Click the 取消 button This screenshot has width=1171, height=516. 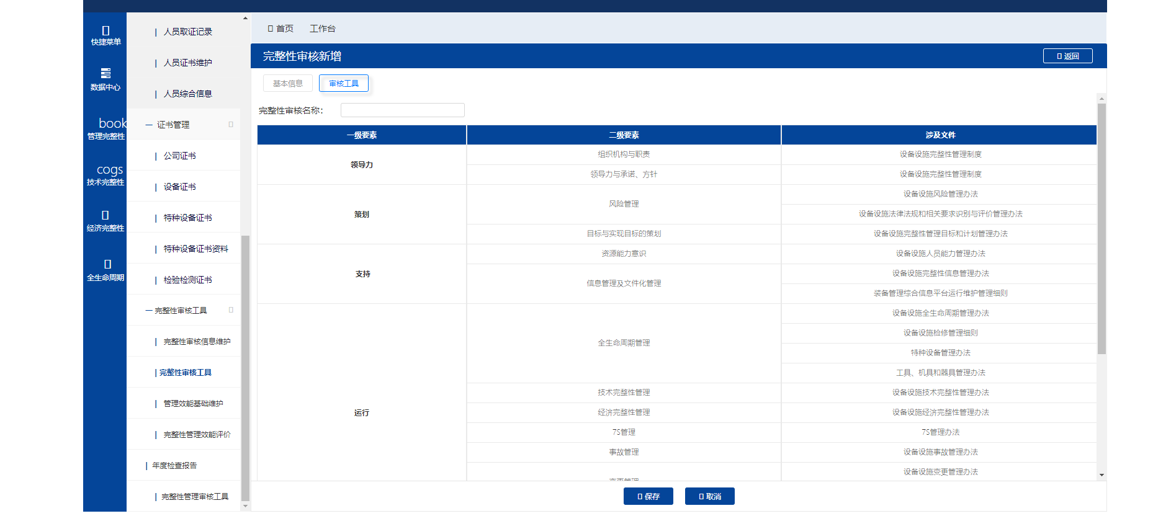(x=710, y=496)
